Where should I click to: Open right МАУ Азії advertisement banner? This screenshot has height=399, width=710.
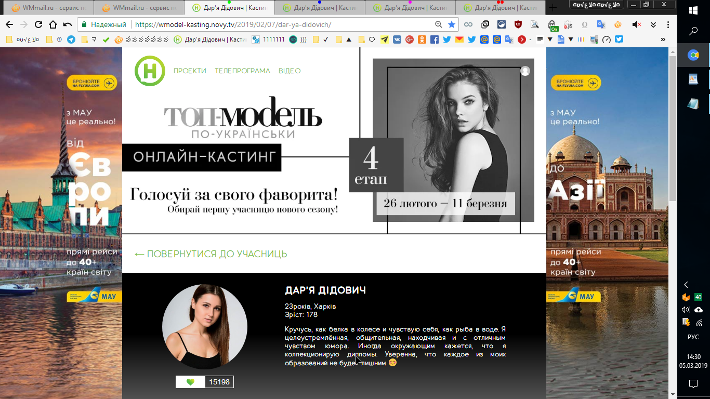point(607,223)
